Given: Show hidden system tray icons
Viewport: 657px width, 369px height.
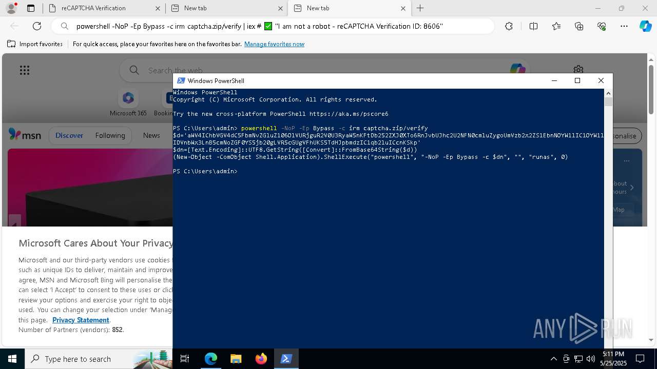Looking at the screenshot, I should [553, 359].
